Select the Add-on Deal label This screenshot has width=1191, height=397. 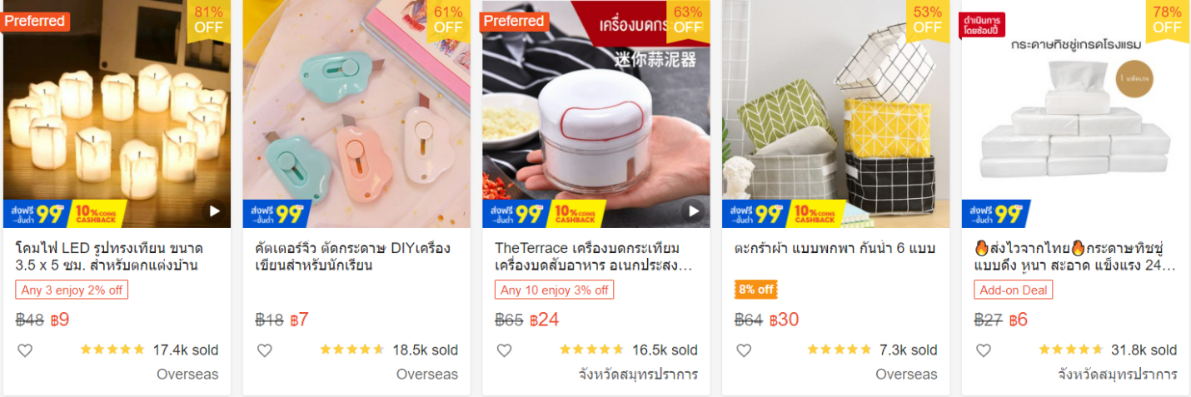[x=1014, y=290]
